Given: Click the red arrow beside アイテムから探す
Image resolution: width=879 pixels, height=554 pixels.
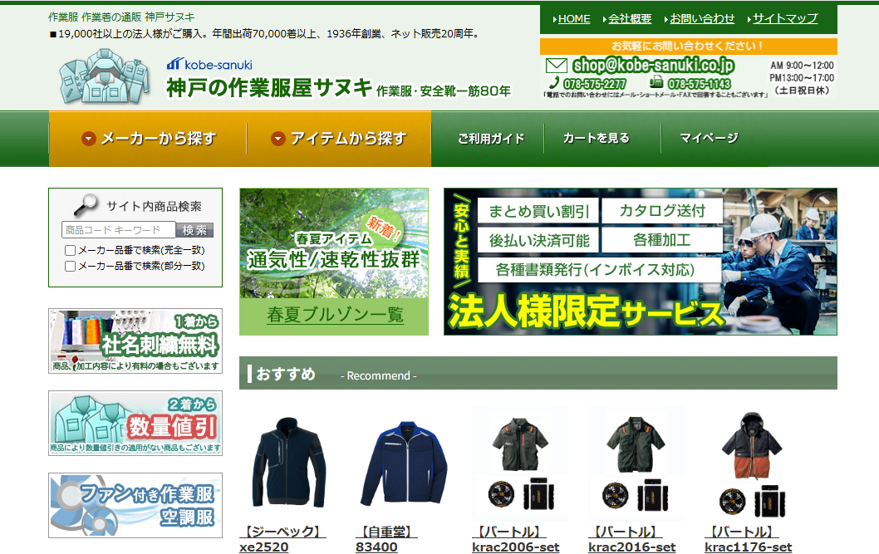Looking at the screenshot, I should tap(278, 139).
